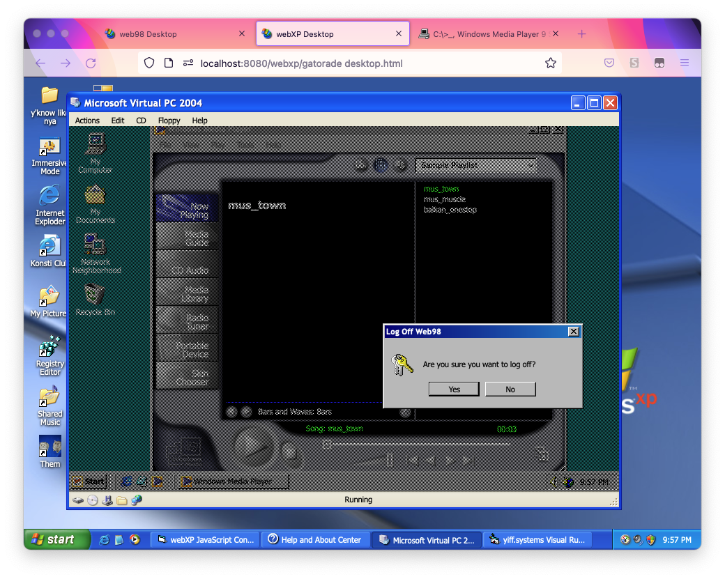This screenshot has height=579, width=725.
Task: Click the shared folder icon in Virtual PC status bar
Action: 122,500
